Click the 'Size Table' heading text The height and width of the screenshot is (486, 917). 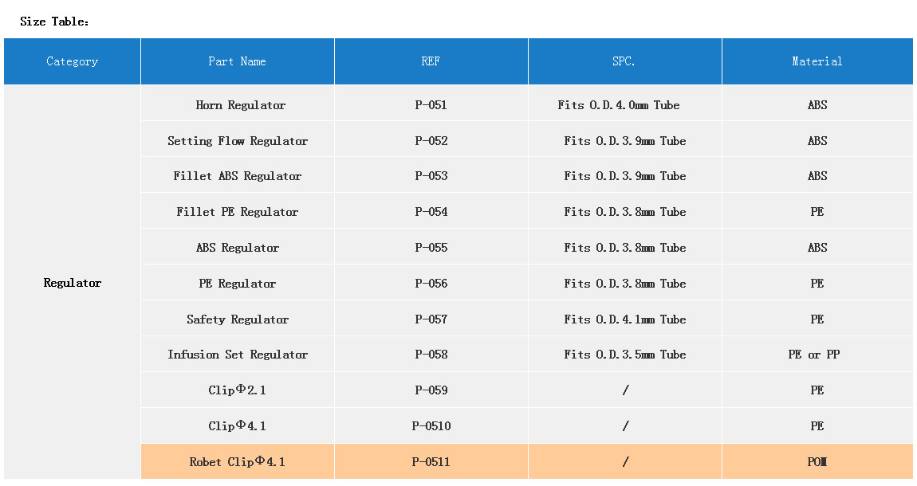pos(54,22)
